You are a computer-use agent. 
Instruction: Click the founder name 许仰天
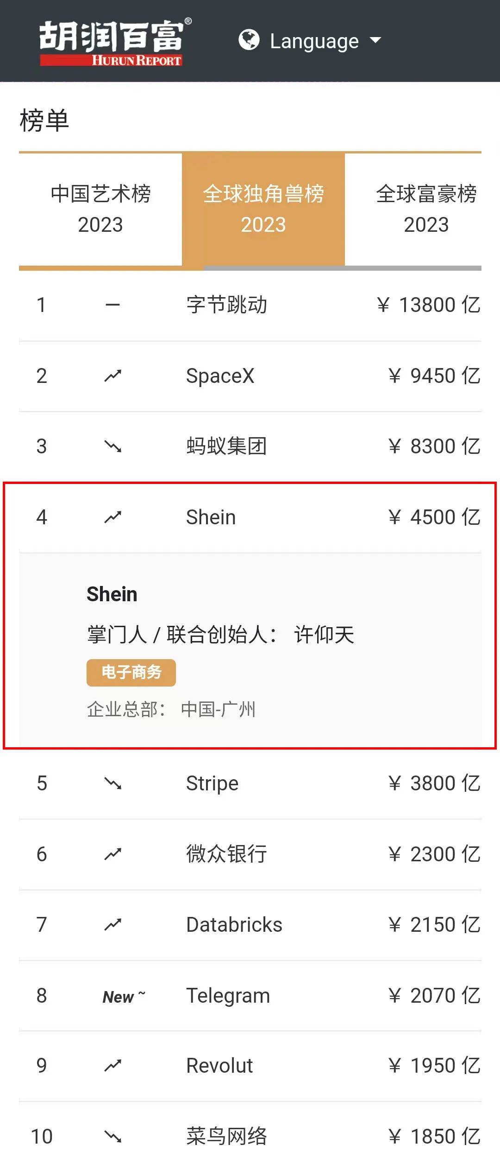point(324,634)
